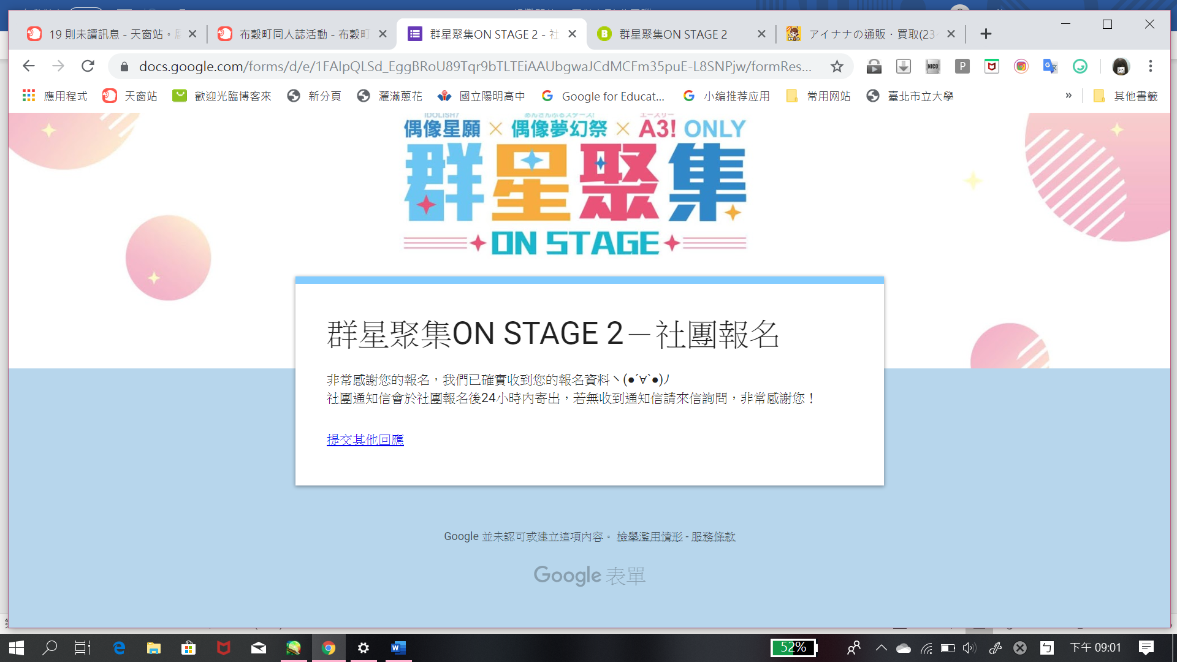
Task: Click the browser forward arrow
Action: pyautogui.click(x=58, y=66)
